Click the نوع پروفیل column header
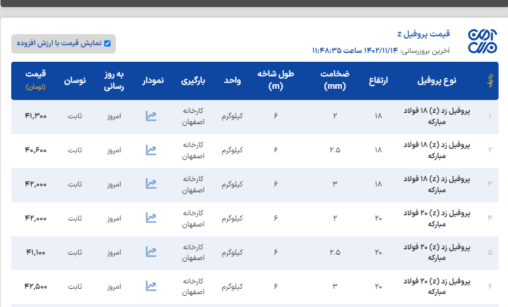 pos(436,81)
